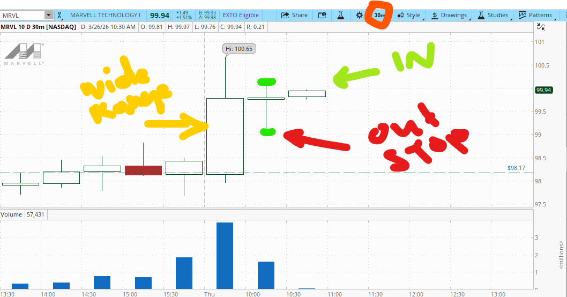
Task: Click the volume value 57,431
Action: [x=35, y=214]
